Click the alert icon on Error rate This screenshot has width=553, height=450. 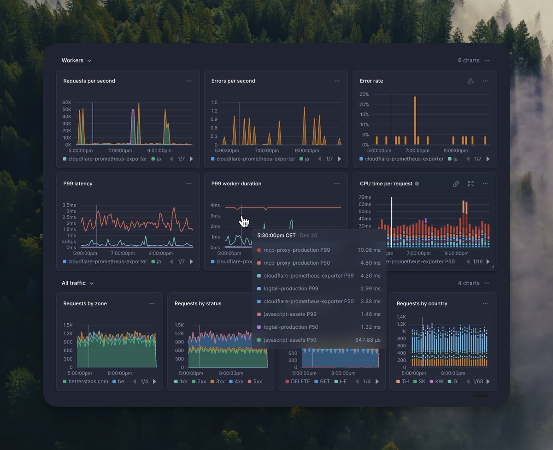pos(471,81)
